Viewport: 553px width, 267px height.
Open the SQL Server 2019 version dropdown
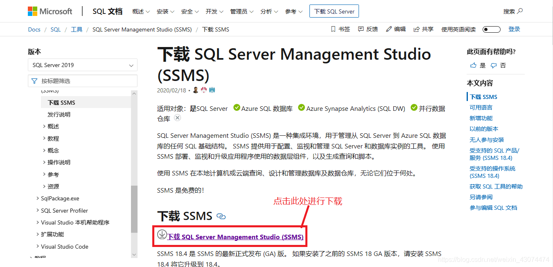pos(83,65)
